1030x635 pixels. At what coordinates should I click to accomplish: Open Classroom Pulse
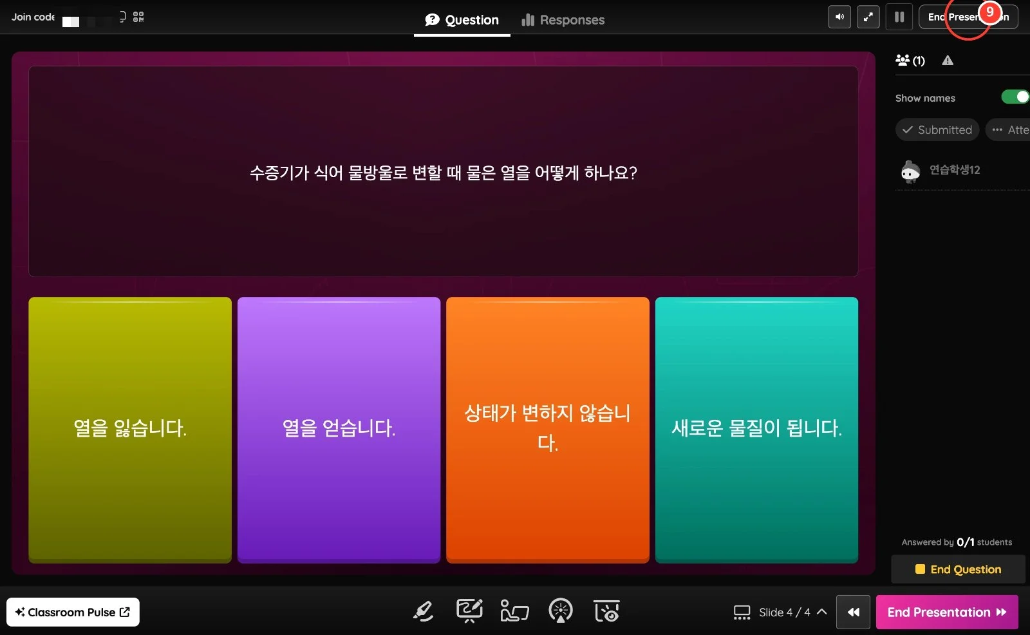tap(73, 612)
